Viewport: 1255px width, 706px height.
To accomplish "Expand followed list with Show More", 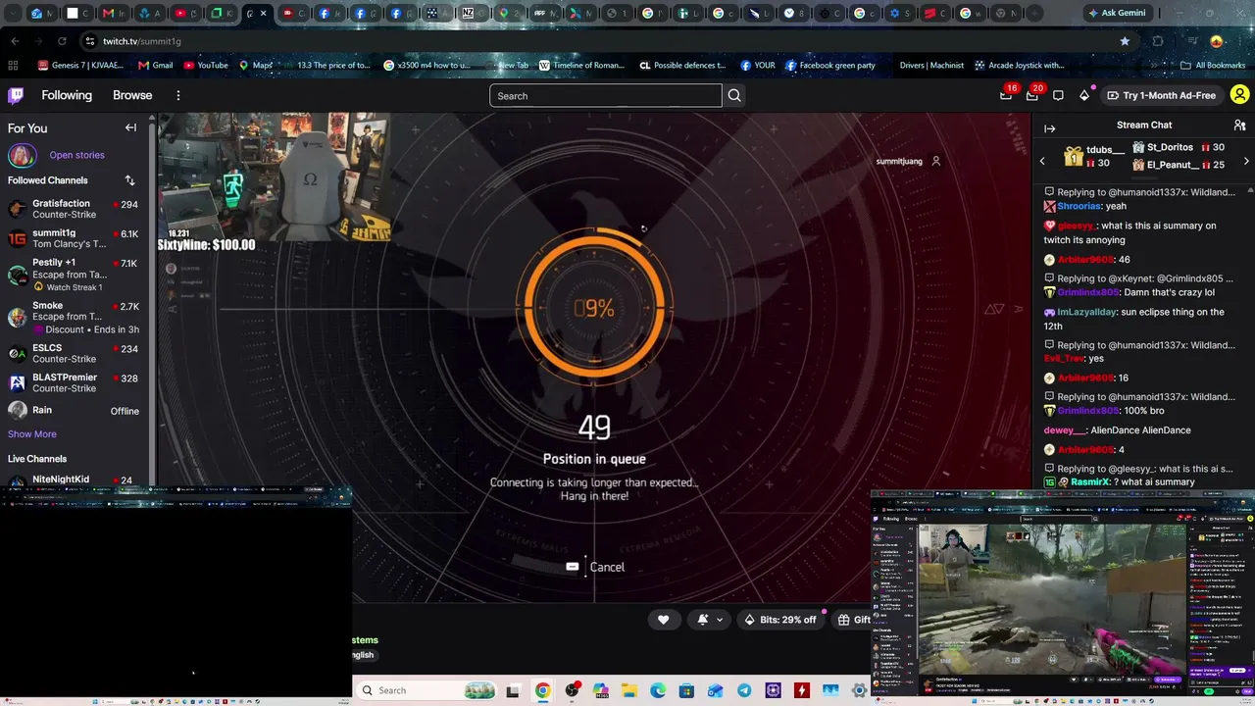I will point(32,434).
